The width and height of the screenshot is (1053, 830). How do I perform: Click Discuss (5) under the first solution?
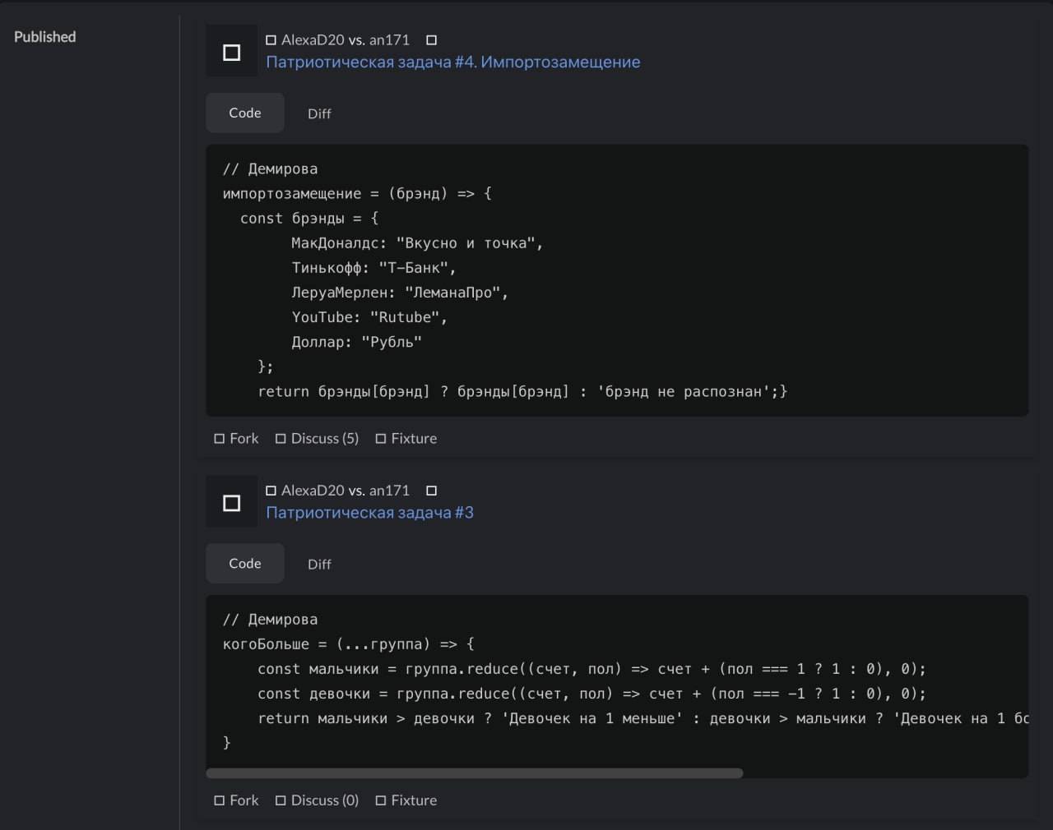(323, 438)
